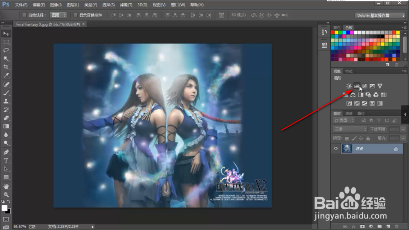Add an Invert adjustment layer
The width and height of the screenshot is (409, 230).
349,104
